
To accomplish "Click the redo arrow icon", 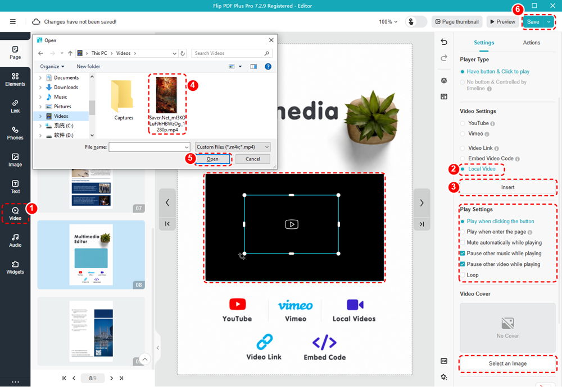I will [x=444, y=58].
